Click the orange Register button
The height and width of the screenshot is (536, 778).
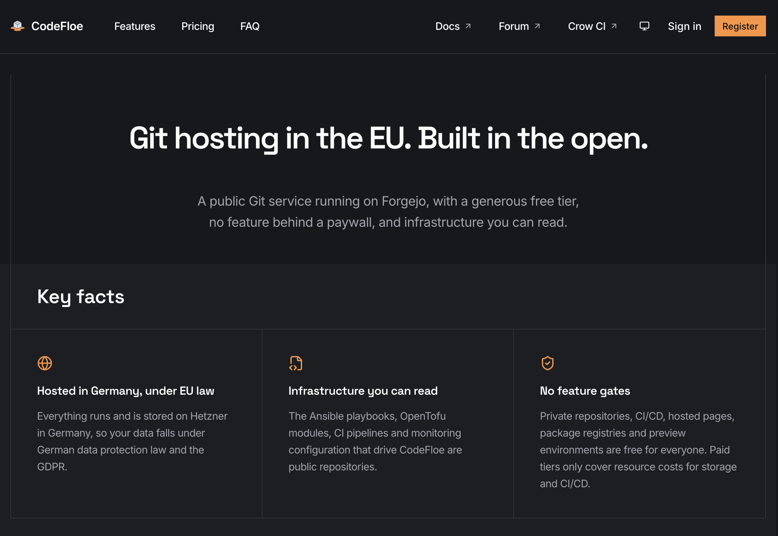(740, 26)
